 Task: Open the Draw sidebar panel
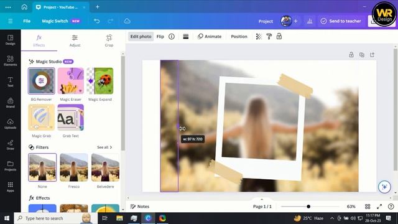coord(10,145)
